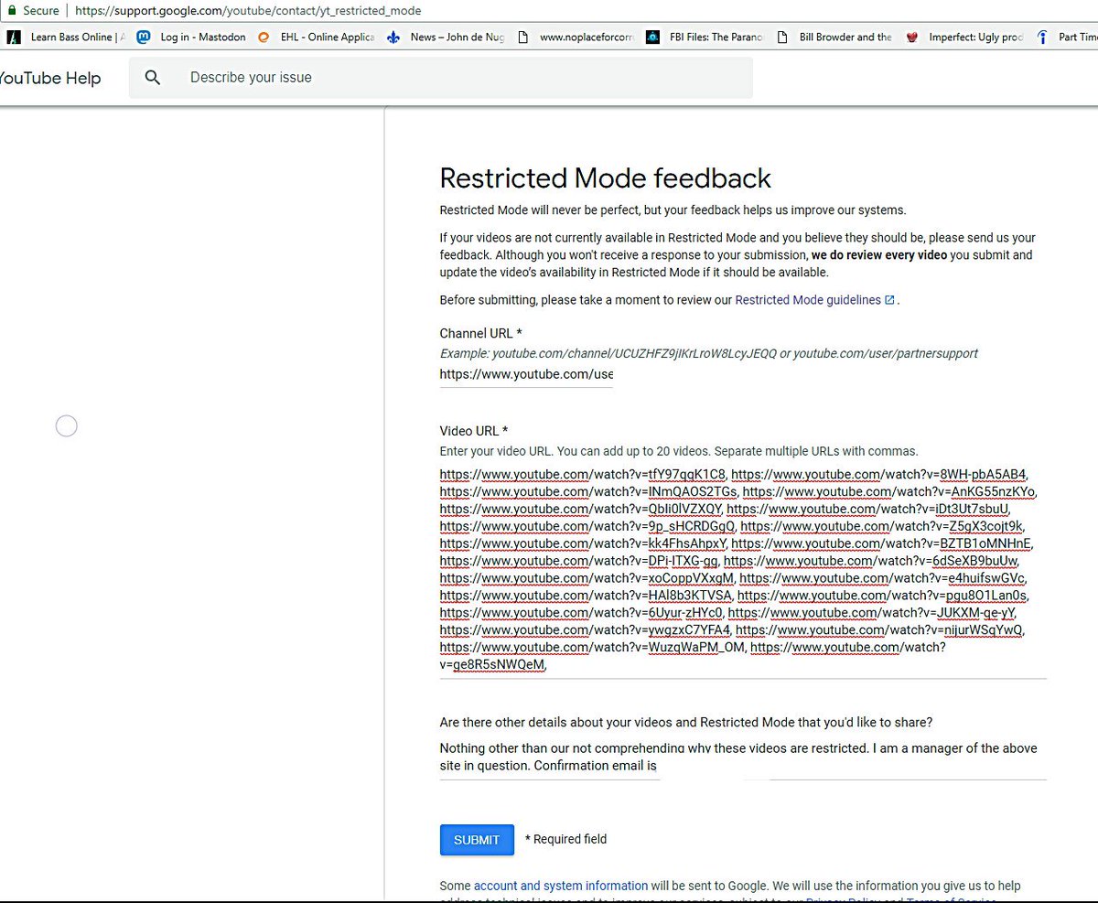Click the external-link icon after guidelines

click(889, 300)
